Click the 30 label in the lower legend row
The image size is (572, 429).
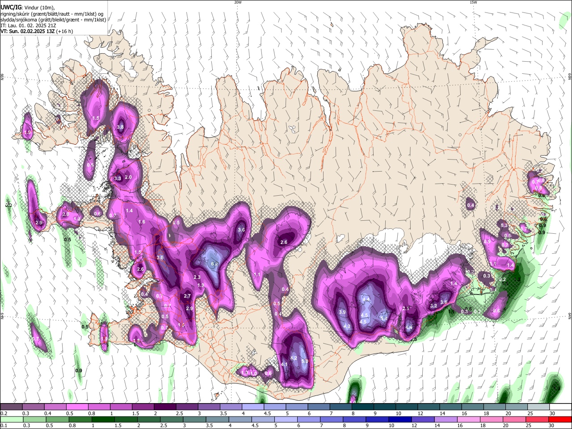pyautogui.click(x=551, y=425)
